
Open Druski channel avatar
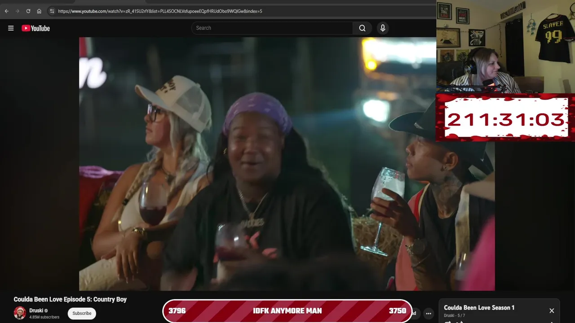(x=20, y=313)
